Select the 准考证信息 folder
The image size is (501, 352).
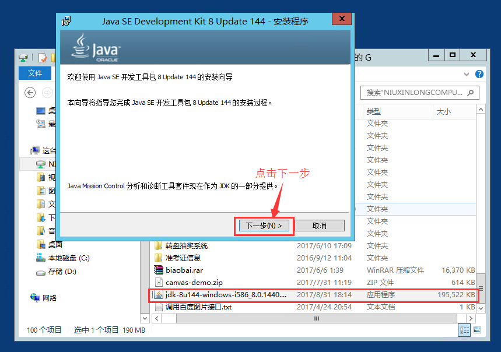[x=183, y=258]
